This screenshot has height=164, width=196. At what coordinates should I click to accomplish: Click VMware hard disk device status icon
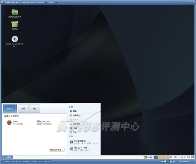tap(163, 162)
